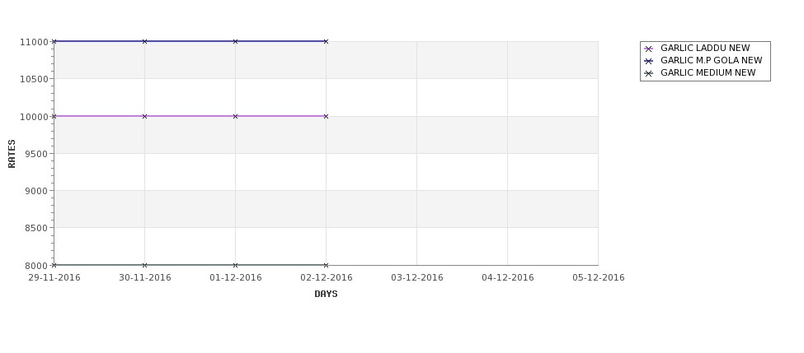Click the 8000 data point on 01-12-2016
This screenshot has width=804, height=353.
coord(235,265)
